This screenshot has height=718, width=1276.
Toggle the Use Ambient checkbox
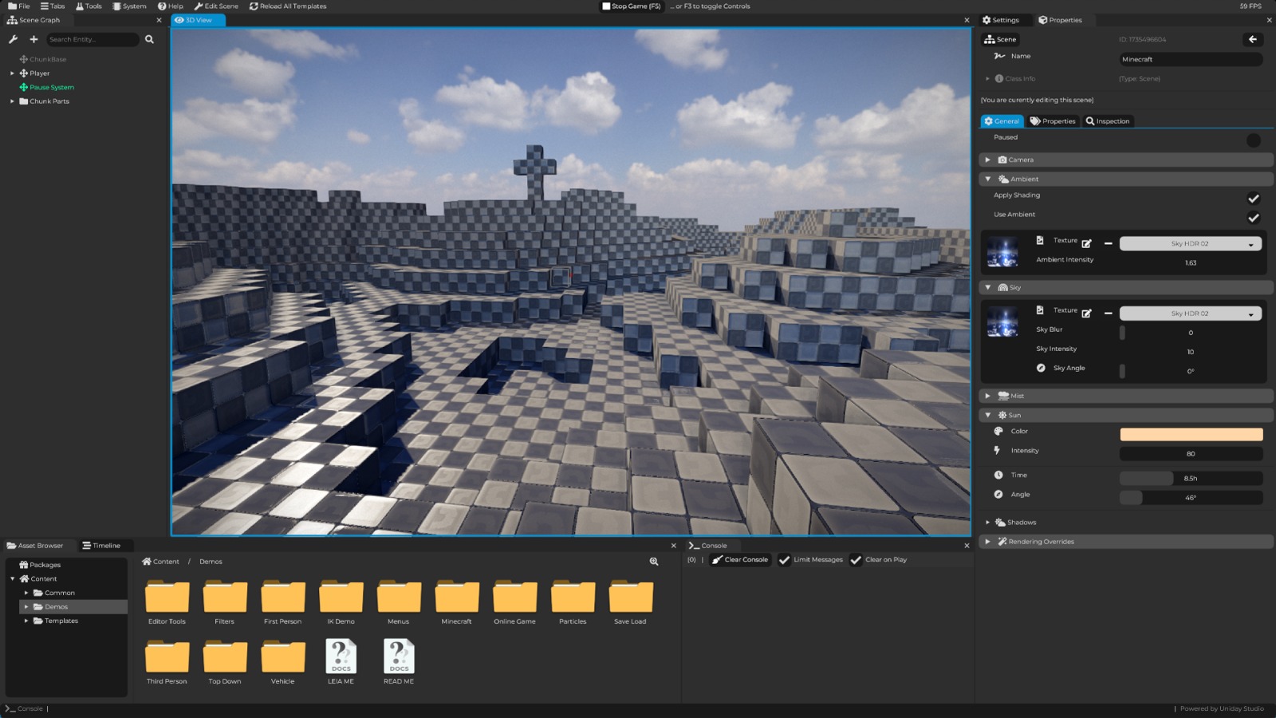point(1253,217)
